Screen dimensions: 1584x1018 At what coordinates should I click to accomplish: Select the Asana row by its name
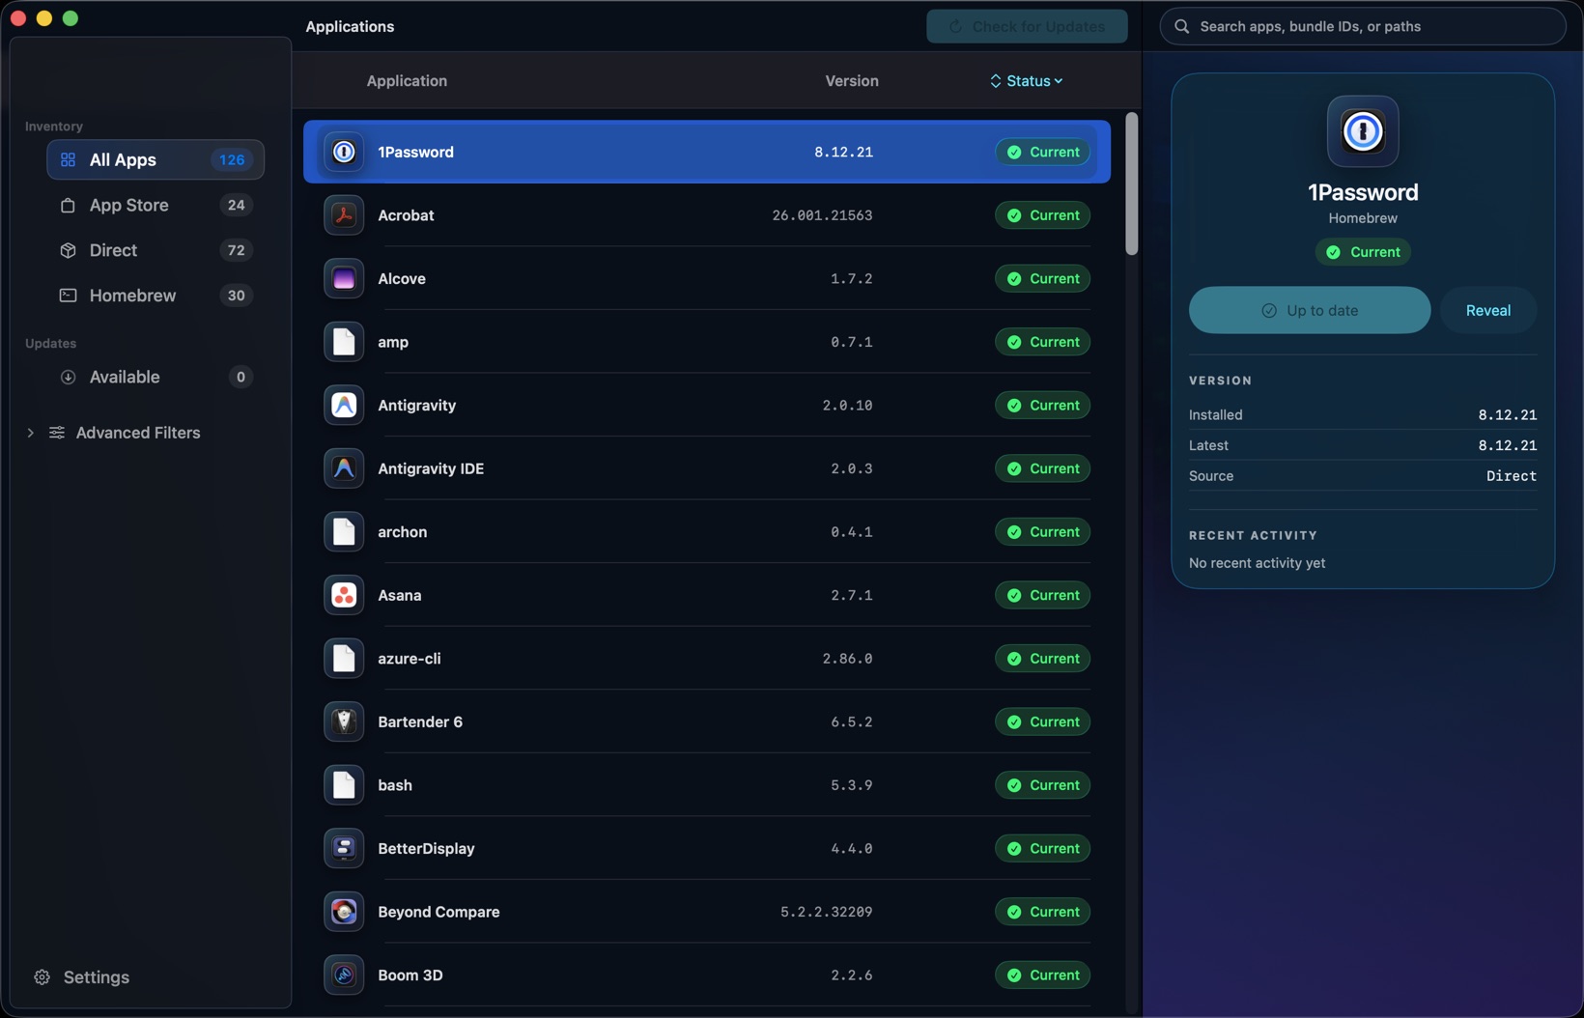pos(400,595)
